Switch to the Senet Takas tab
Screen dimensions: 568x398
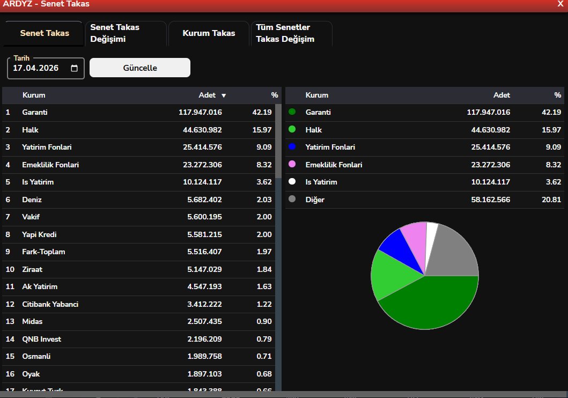44,33
